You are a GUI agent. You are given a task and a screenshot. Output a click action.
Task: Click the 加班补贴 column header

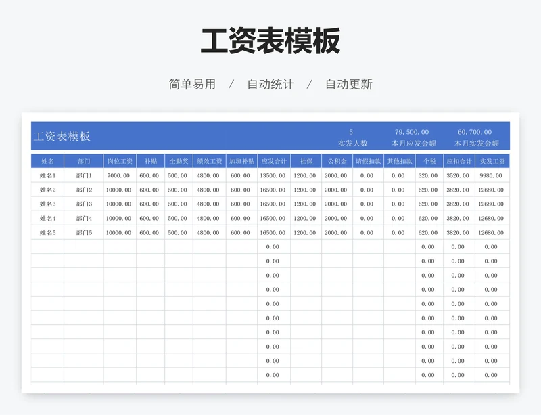242,161
